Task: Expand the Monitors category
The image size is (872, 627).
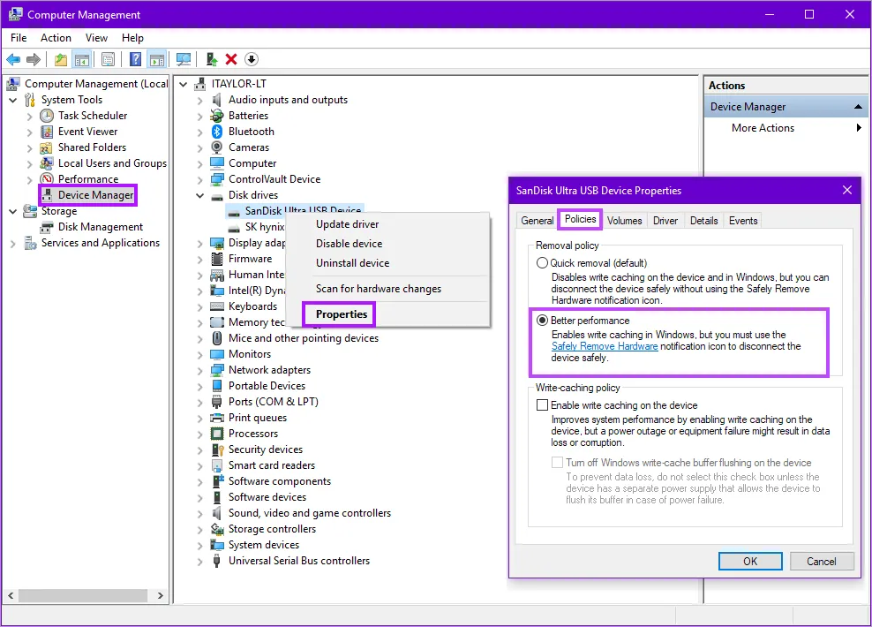Action: 200,354
